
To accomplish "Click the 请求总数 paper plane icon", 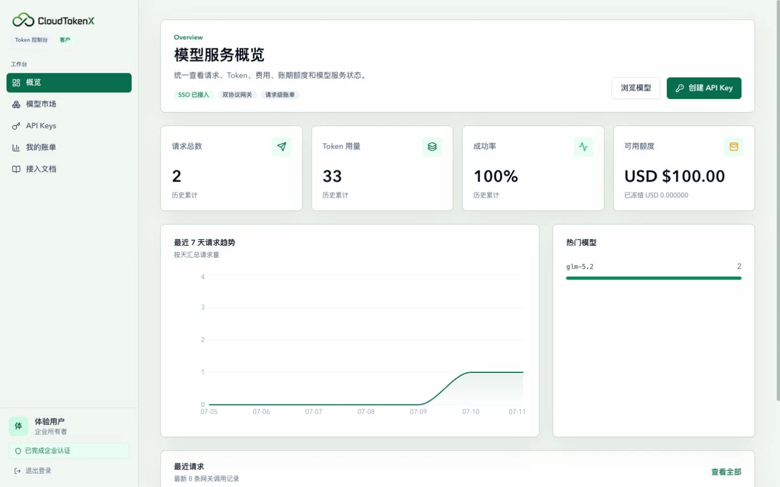I will click(282, 147).
